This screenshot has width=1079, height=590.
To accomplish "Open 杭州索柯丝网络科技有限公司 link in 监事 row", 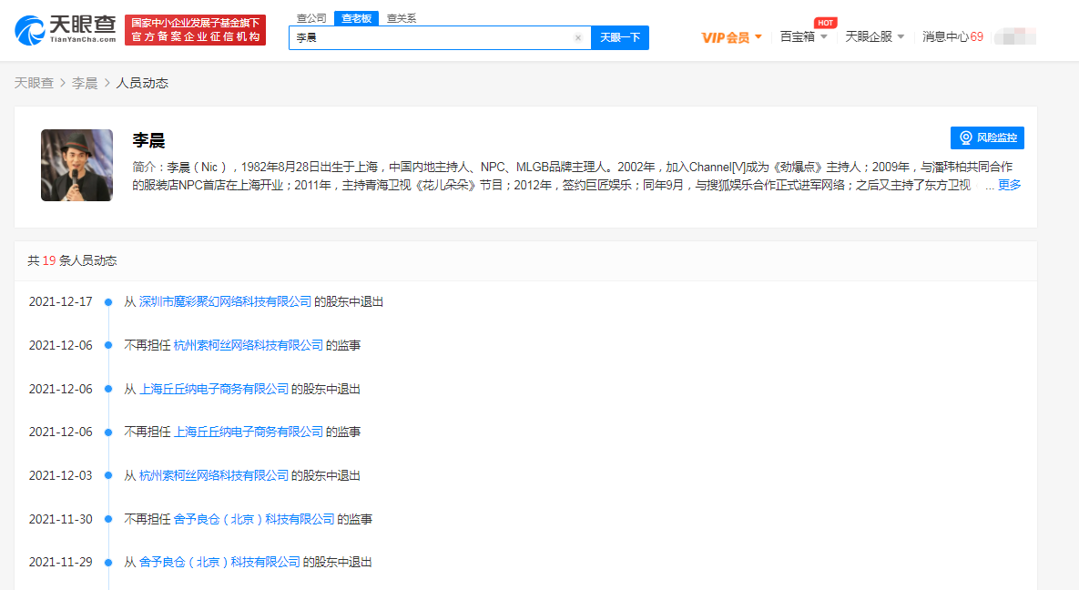I will 249,346.
